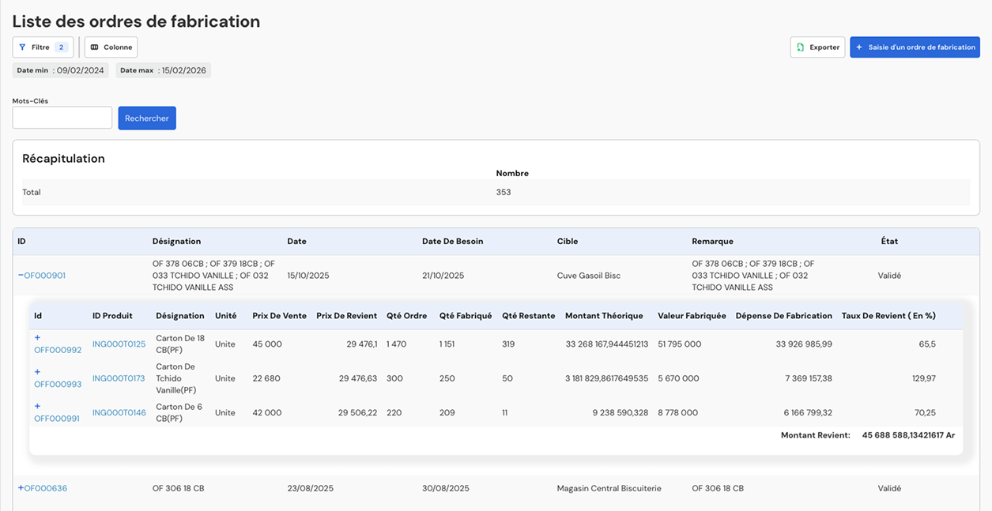Click the Date max filter chip

pos(163,70)
